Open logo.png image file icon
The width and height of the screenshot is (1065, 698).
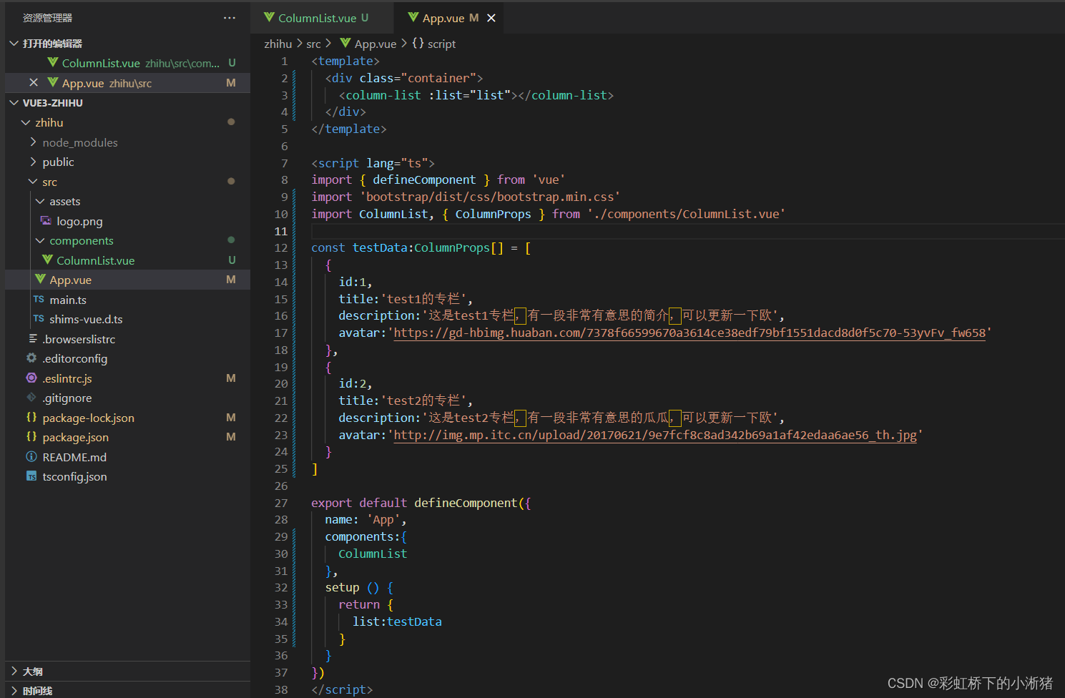coord(46,221)
